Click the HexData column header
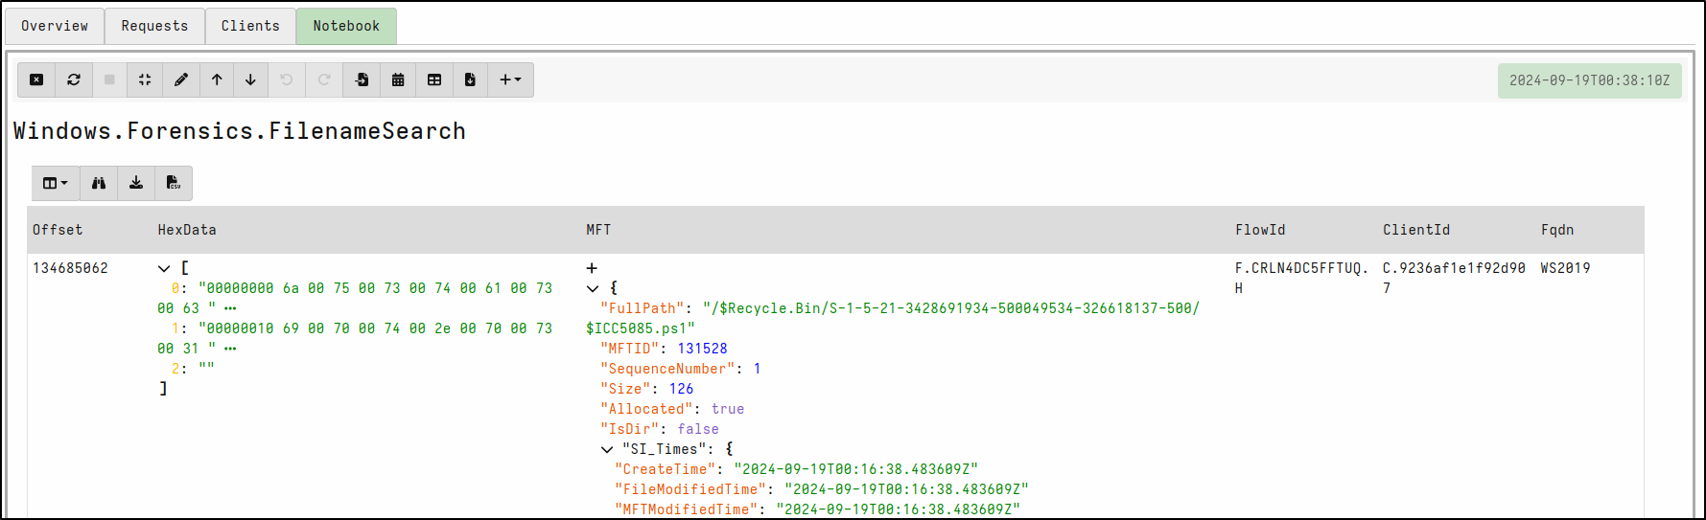The image size is (1706, 520). (187, 230)
